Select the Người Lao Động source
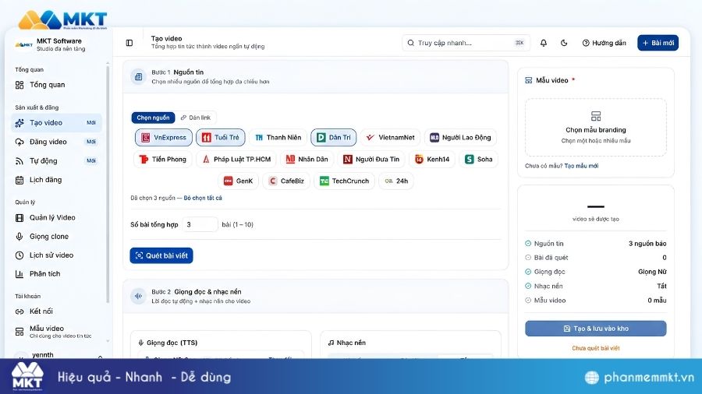Screen dimensions: 702x394 [461, 138]
